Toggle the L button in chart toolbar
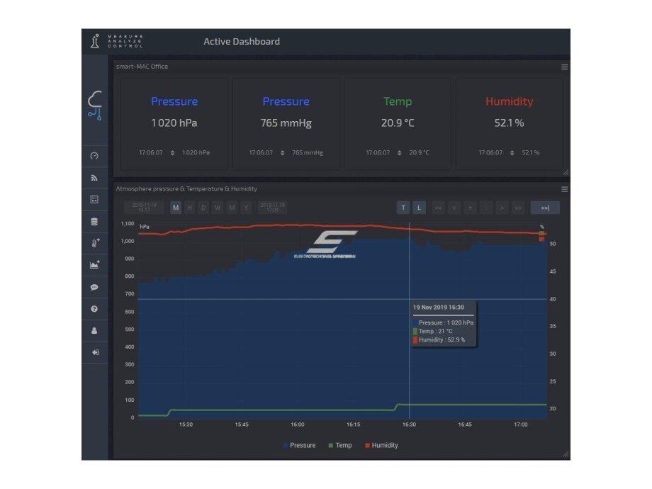The height and width of the screenshot is (489, 652). tap(419, 208)
